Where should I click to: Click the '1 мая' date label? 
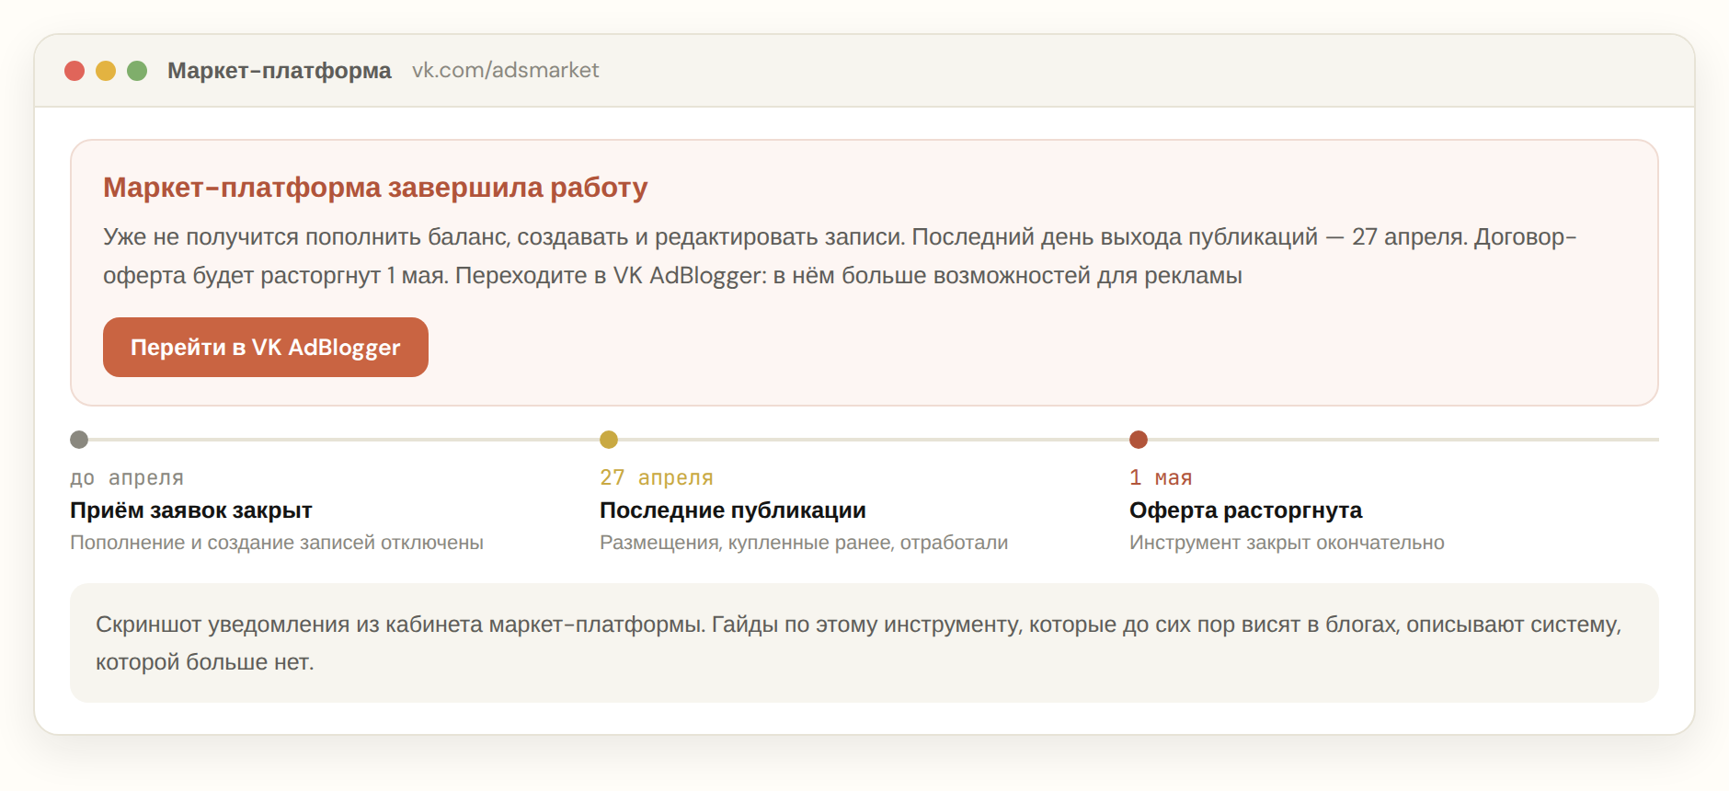[1161, 477]
